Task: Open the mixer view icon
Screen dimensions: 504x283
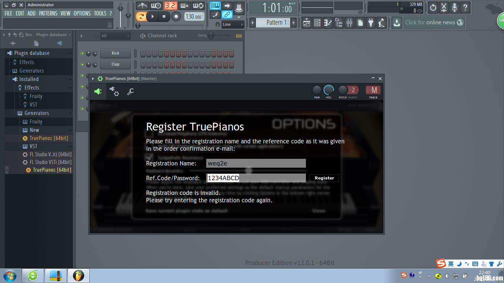Action: tap(349, 23)
